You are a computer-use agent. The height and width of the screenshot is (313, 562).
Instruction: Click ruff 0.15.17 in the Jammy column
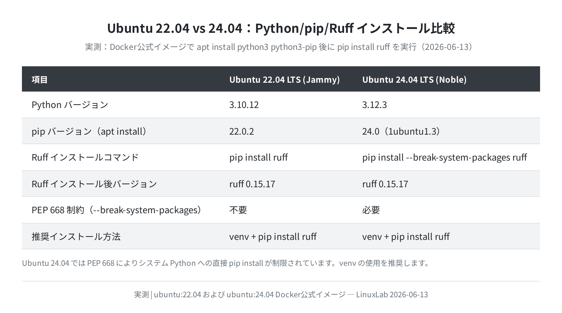tap(252, 184)
